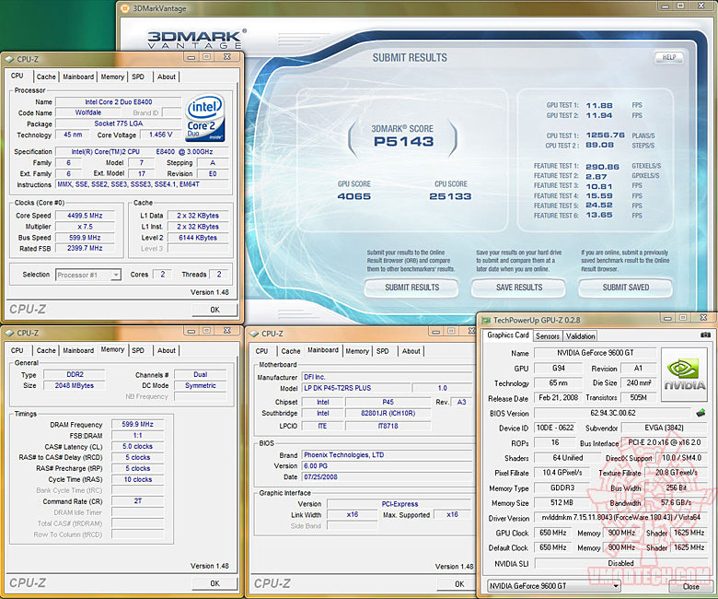Image resolution: width=718 pixels, height=599 pixels.
Task: Open SPD tab in top CPU-Z window
Action: [x=138, y=77]
